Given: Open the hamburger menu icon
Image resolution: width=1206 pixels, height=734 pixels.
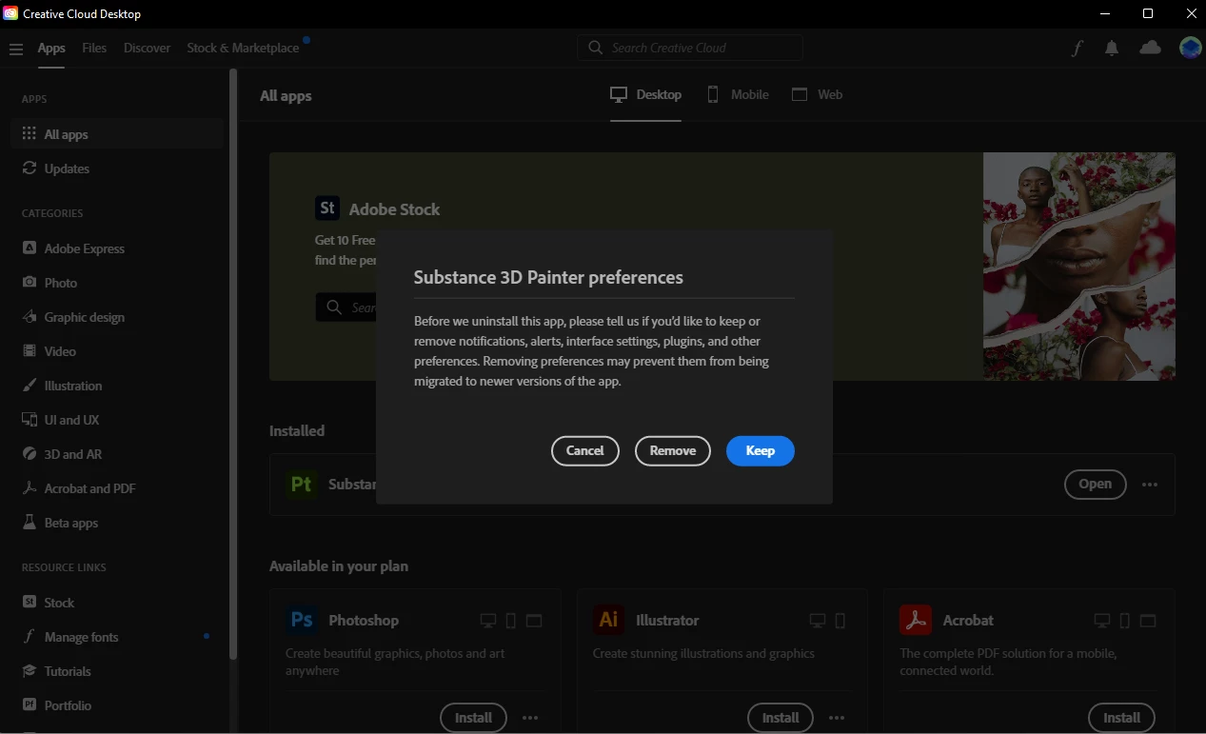Looking at the screenshot, I should [15, 49].
